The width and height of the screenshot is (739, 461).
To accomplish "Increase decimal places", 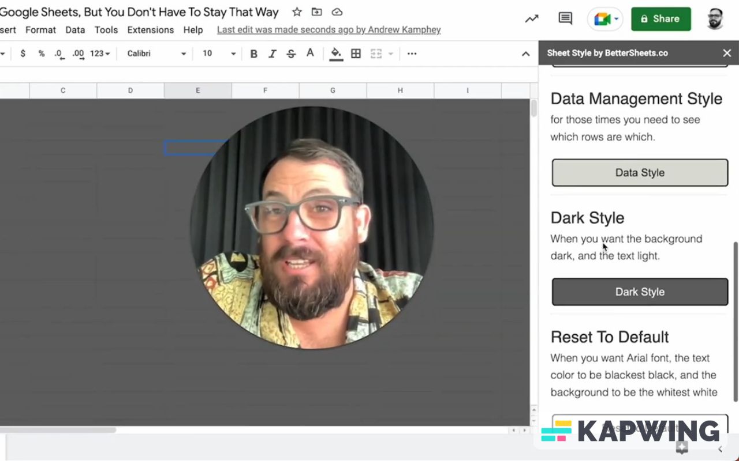I will [78, 54].
